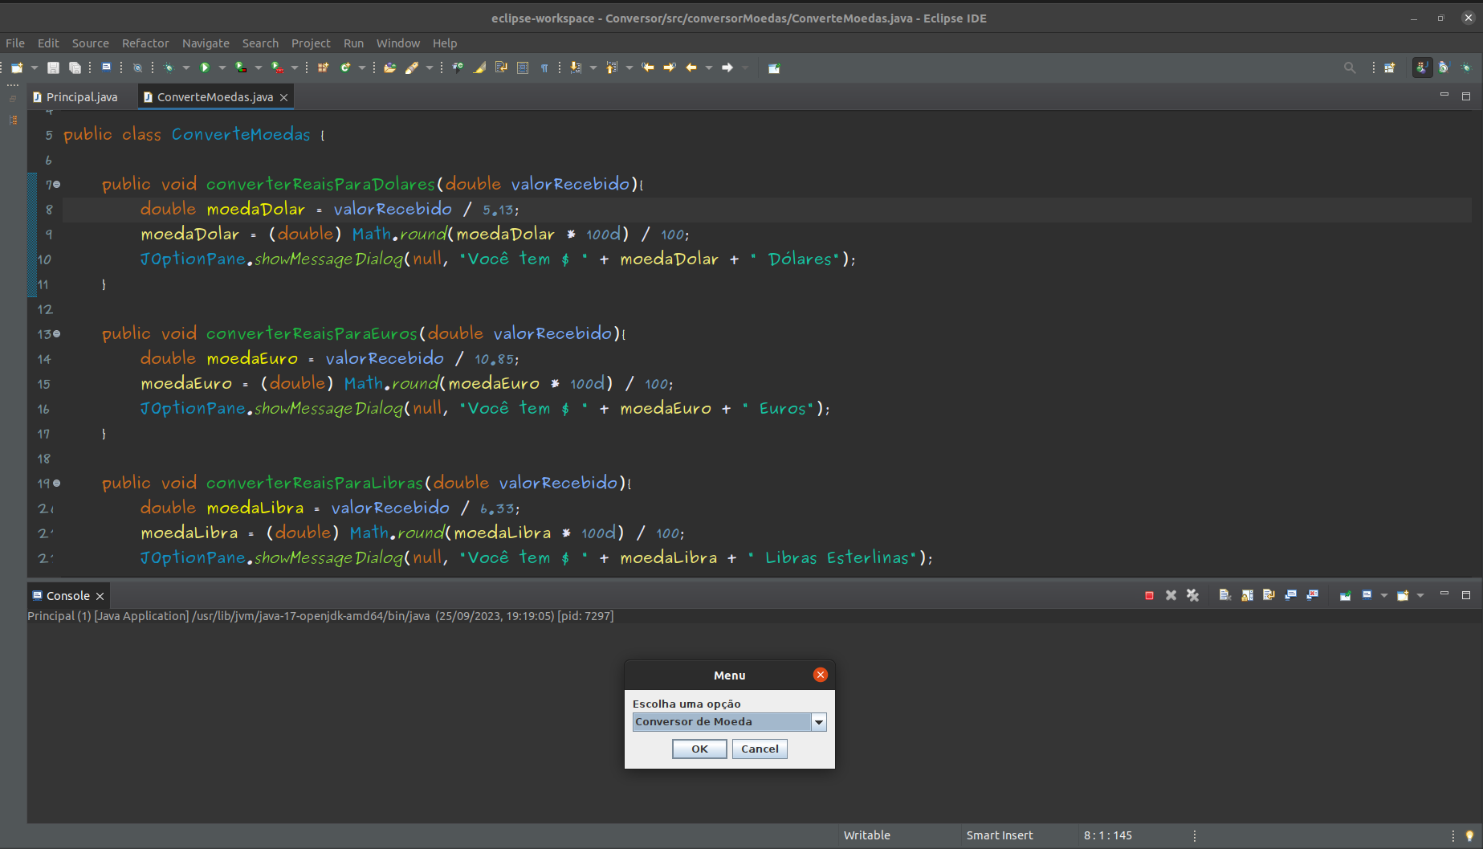Switch to the Principal.java tab

point(80,96)
